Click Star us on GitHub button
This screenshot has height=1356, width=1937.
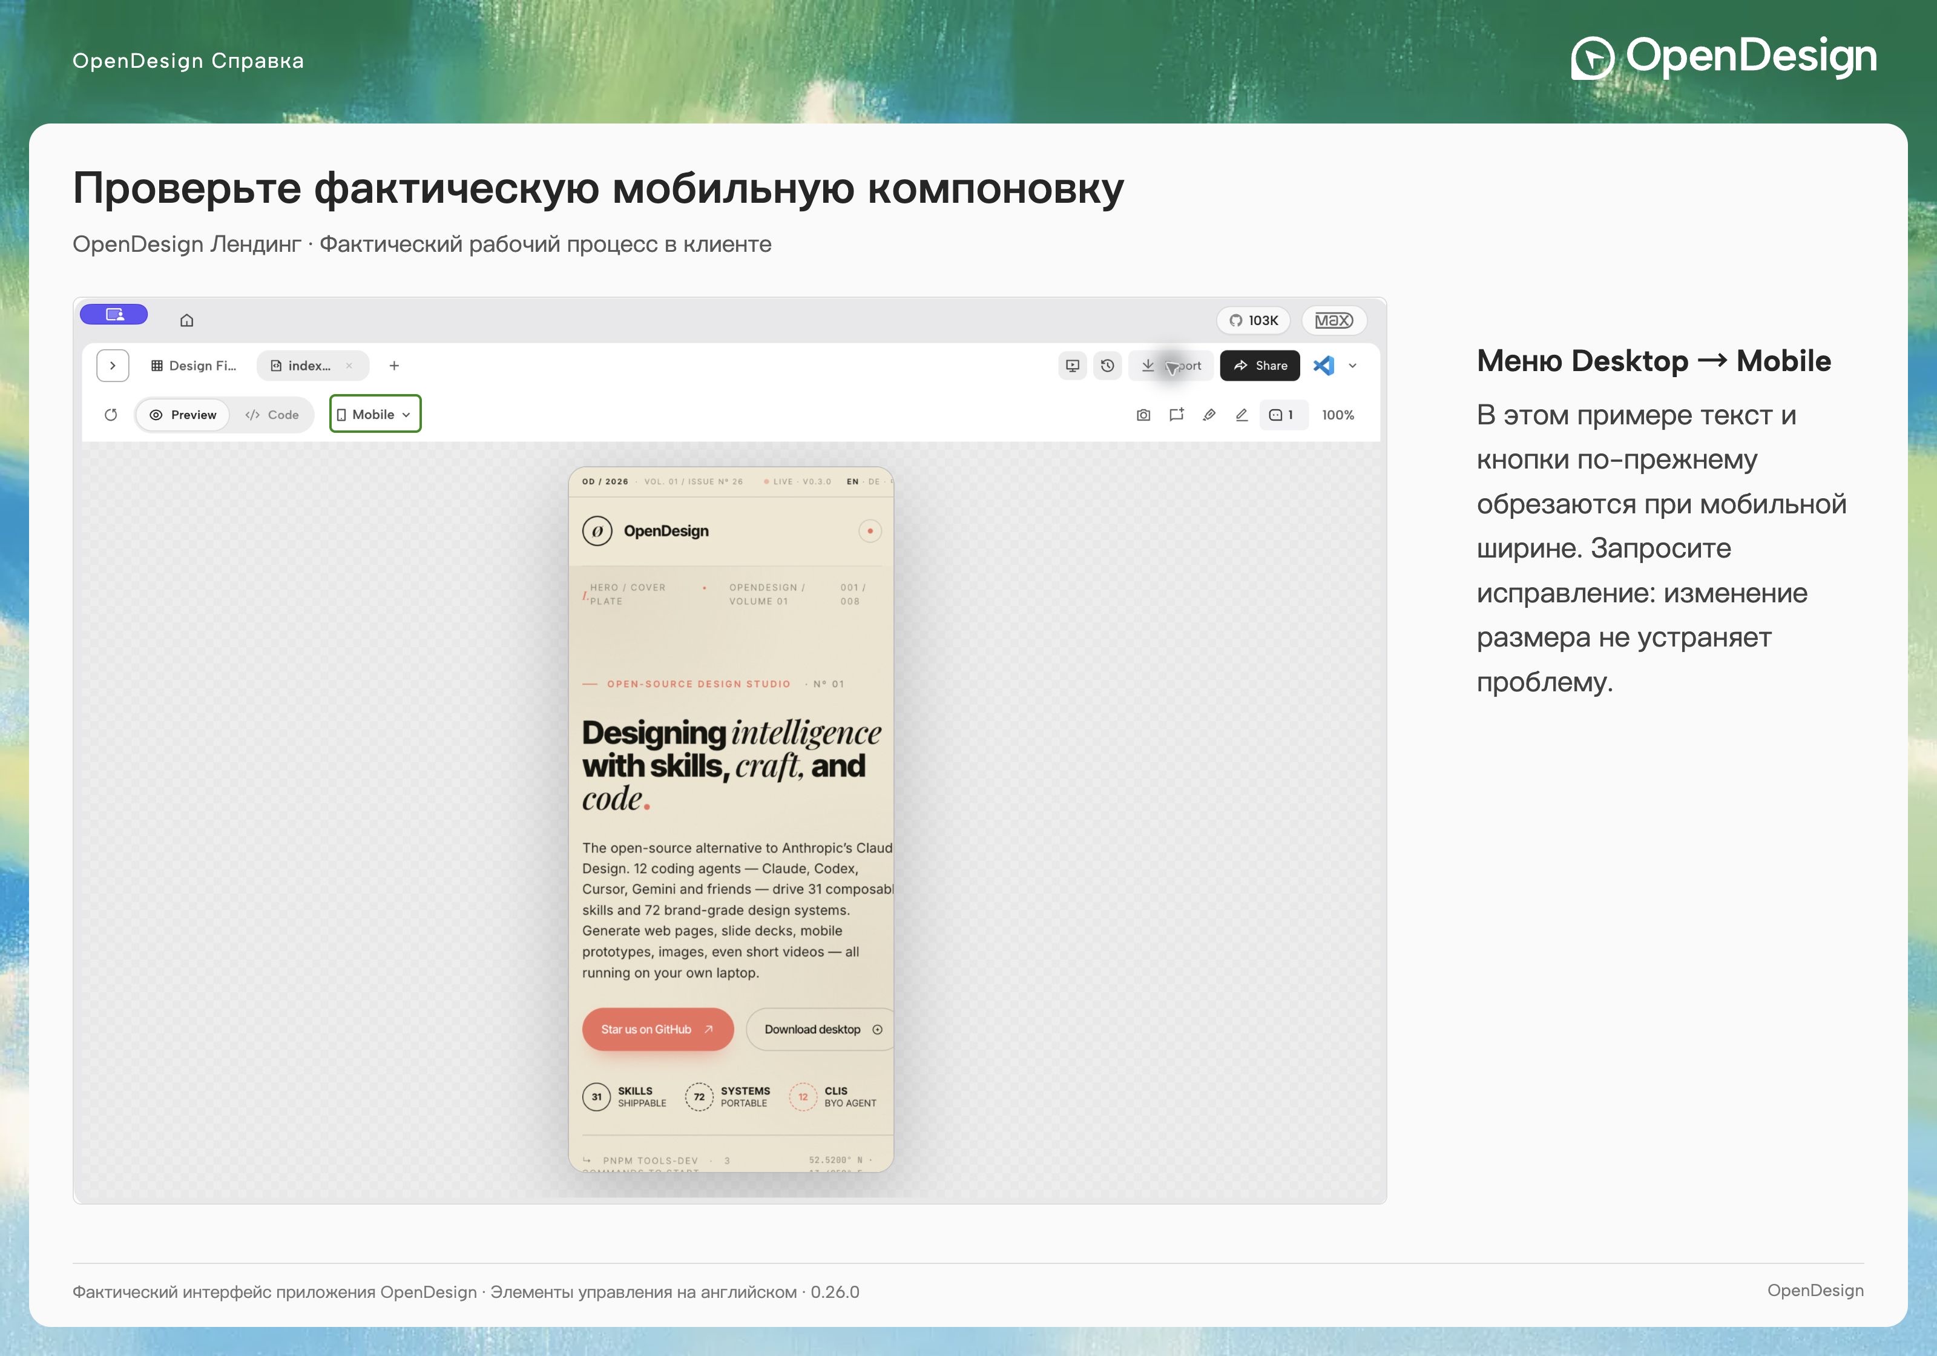[657, 1029]
